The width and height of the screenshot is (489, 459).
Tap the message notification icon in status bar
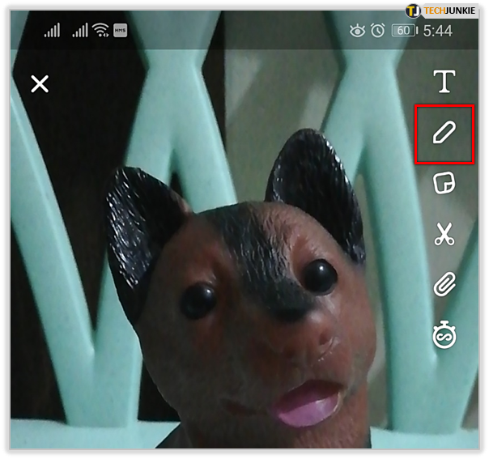(x=120, y=31)
